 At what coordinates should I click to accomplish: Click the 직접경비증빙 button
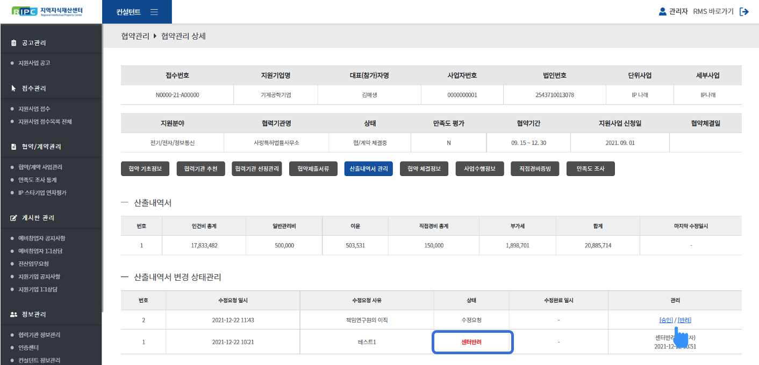click(535, 169)
